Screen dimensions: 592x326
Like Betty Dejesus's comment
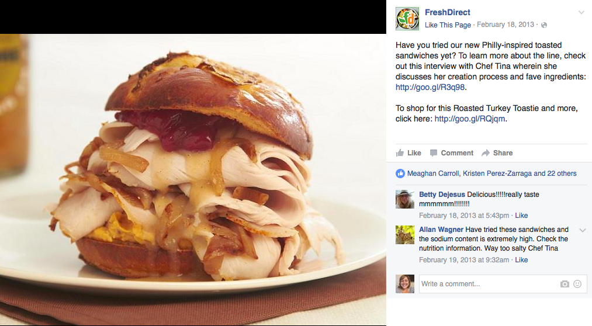click(x=521, y=216)
